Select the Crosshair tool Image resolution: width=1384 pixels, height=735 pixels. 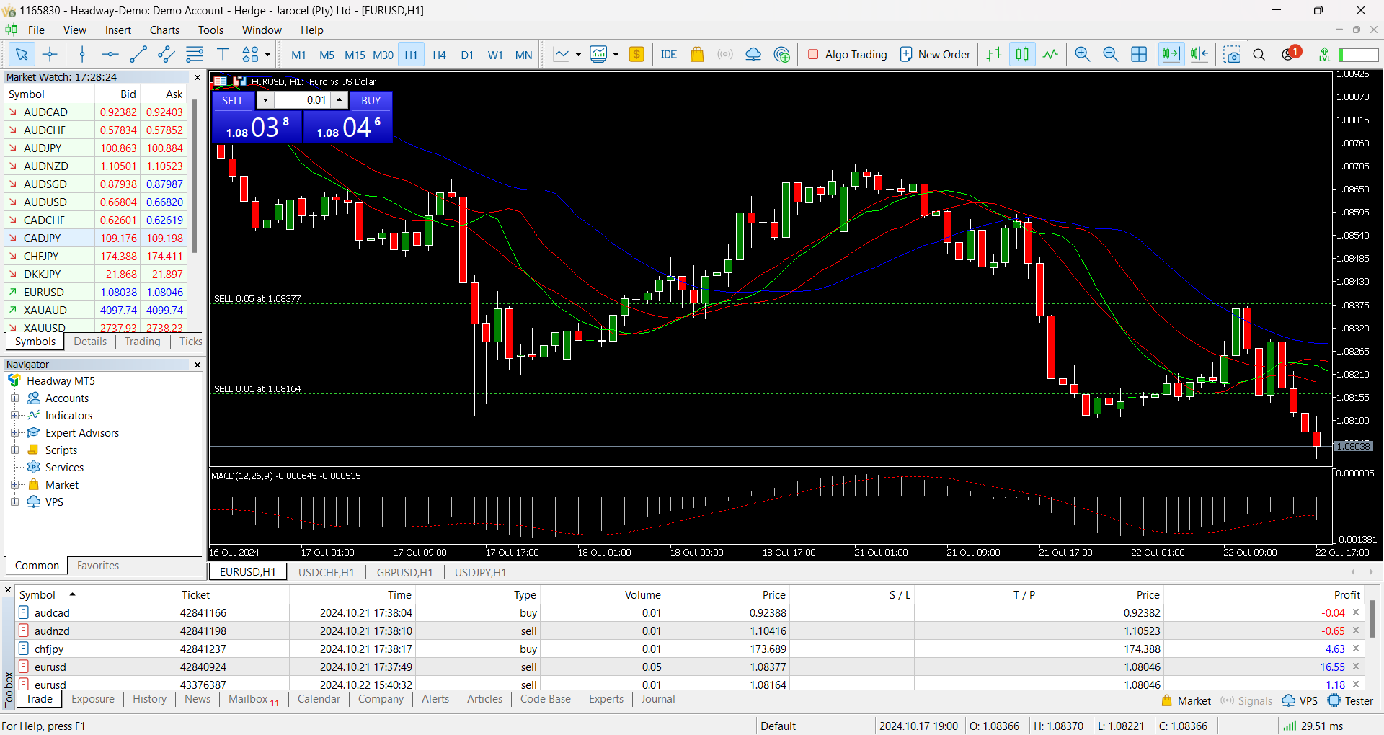[x=50, y=55]
